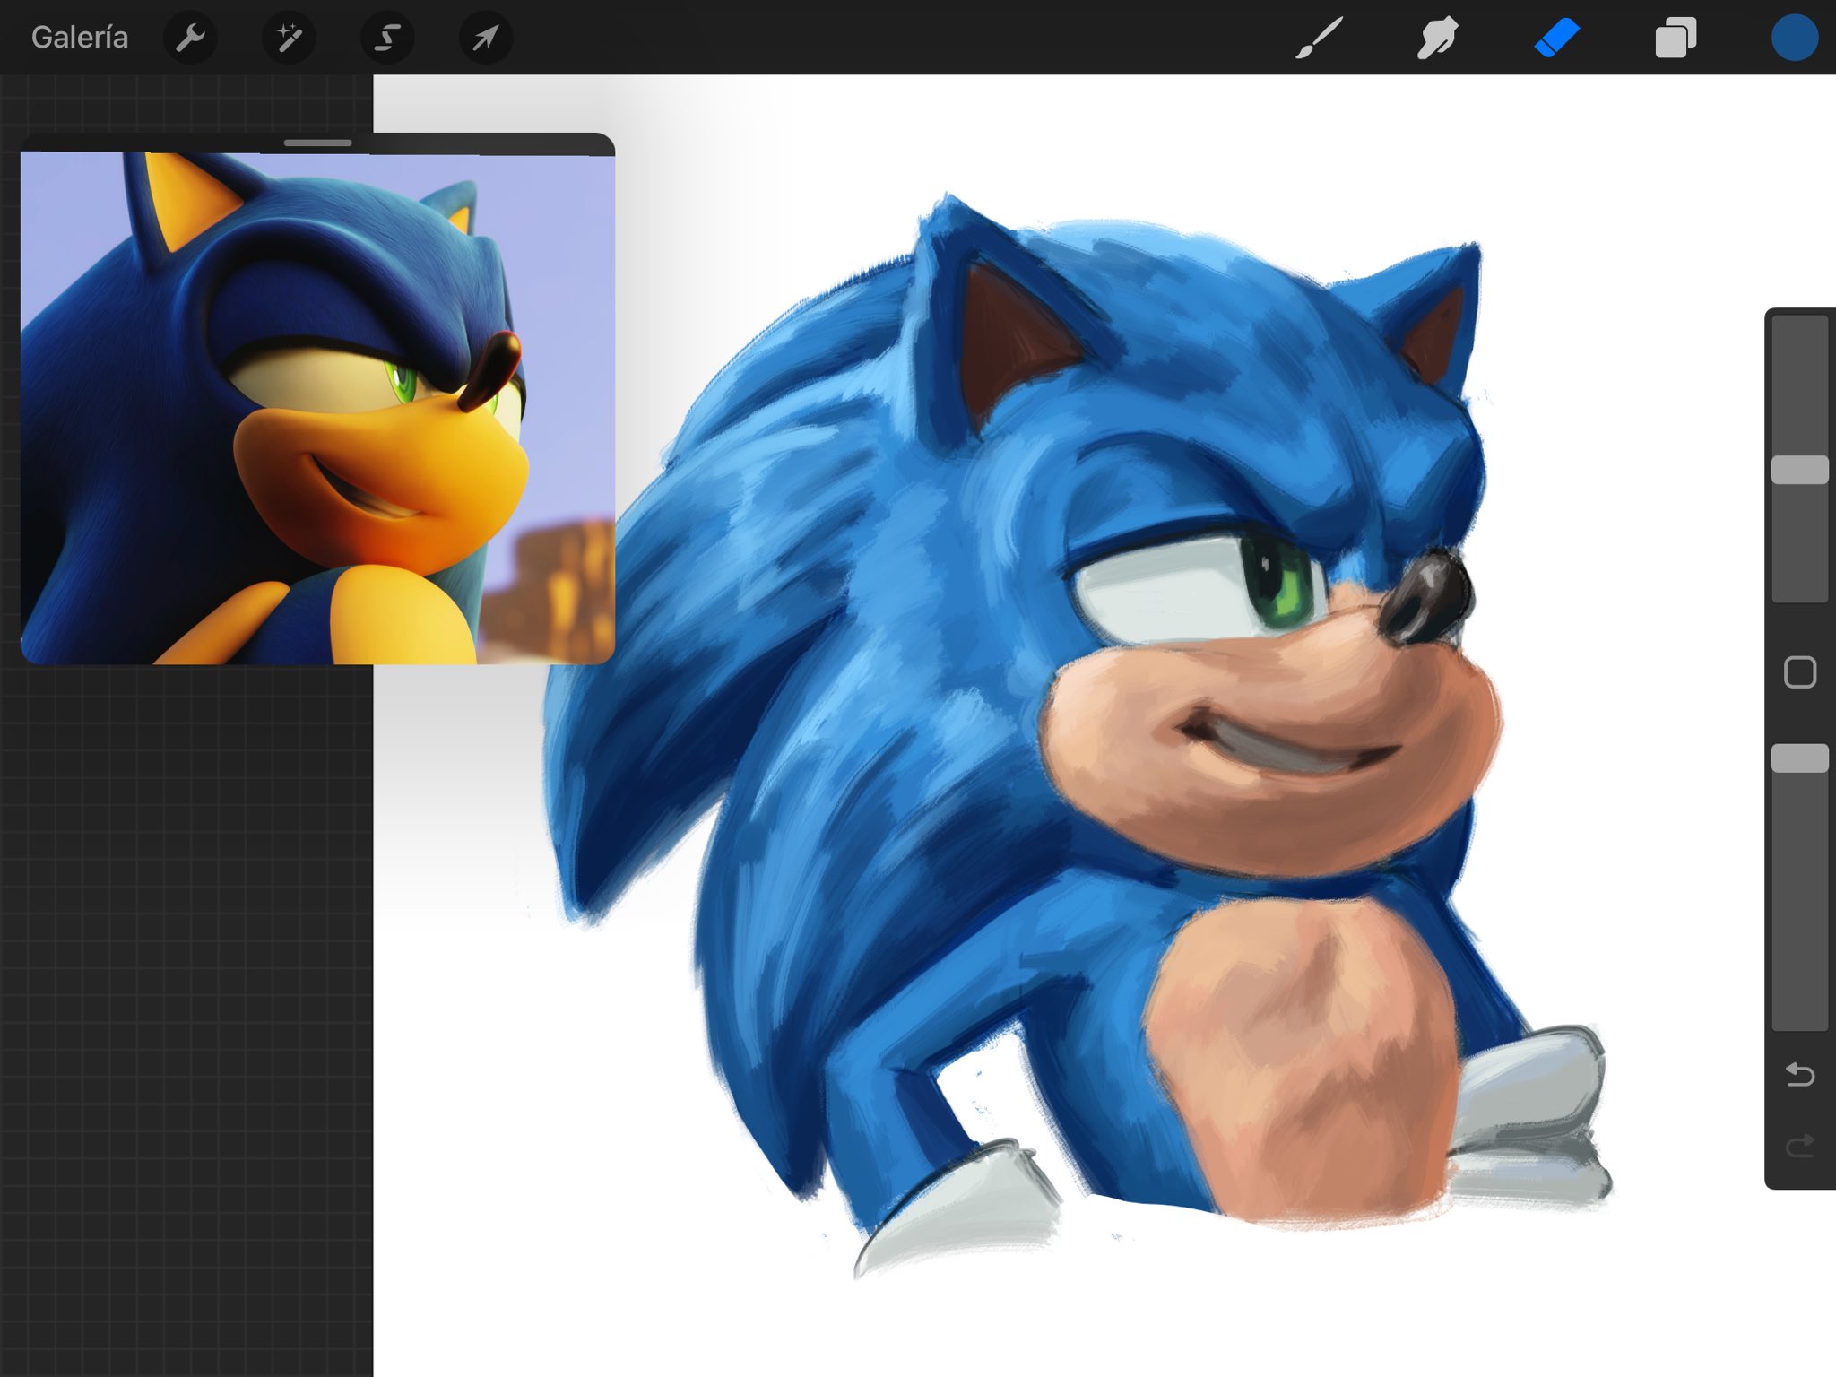Open the blue active color picker
The width and height of the screenshot is (1836, 1377).
point(1794,38)
